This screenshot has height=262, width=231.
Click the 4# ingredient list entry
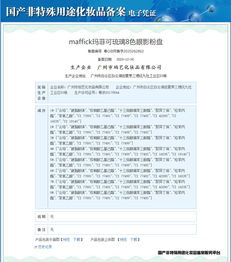coord(120,152)
